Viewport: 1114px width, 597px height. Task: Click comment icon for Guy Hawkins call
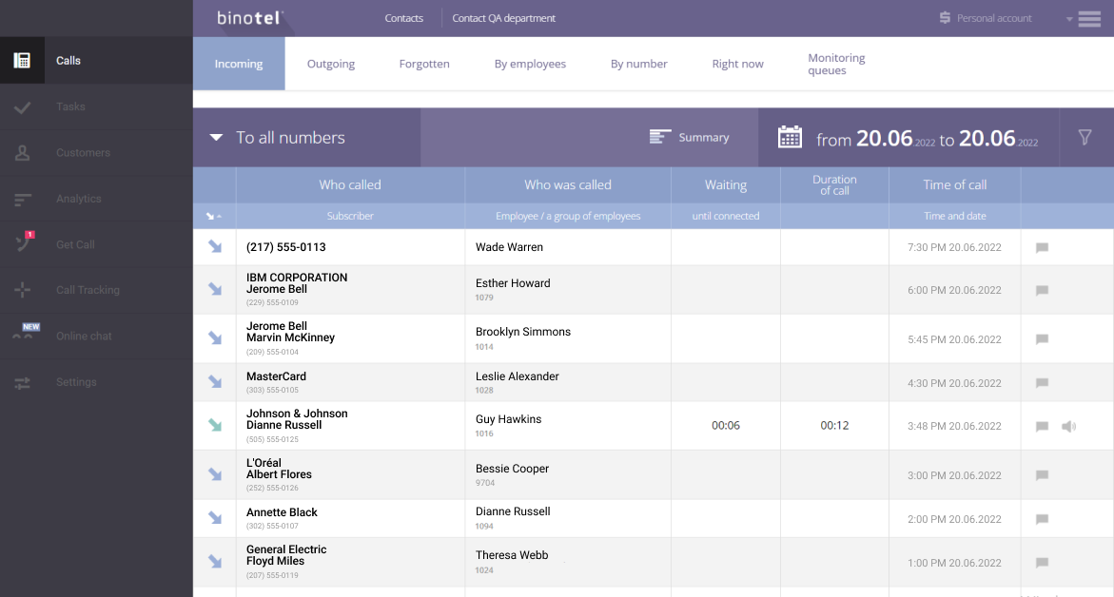point(1042,427)
